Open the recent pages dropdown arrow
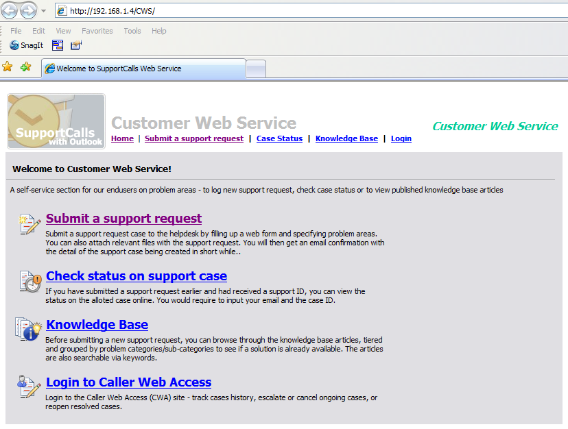 [x=43, y=11]
